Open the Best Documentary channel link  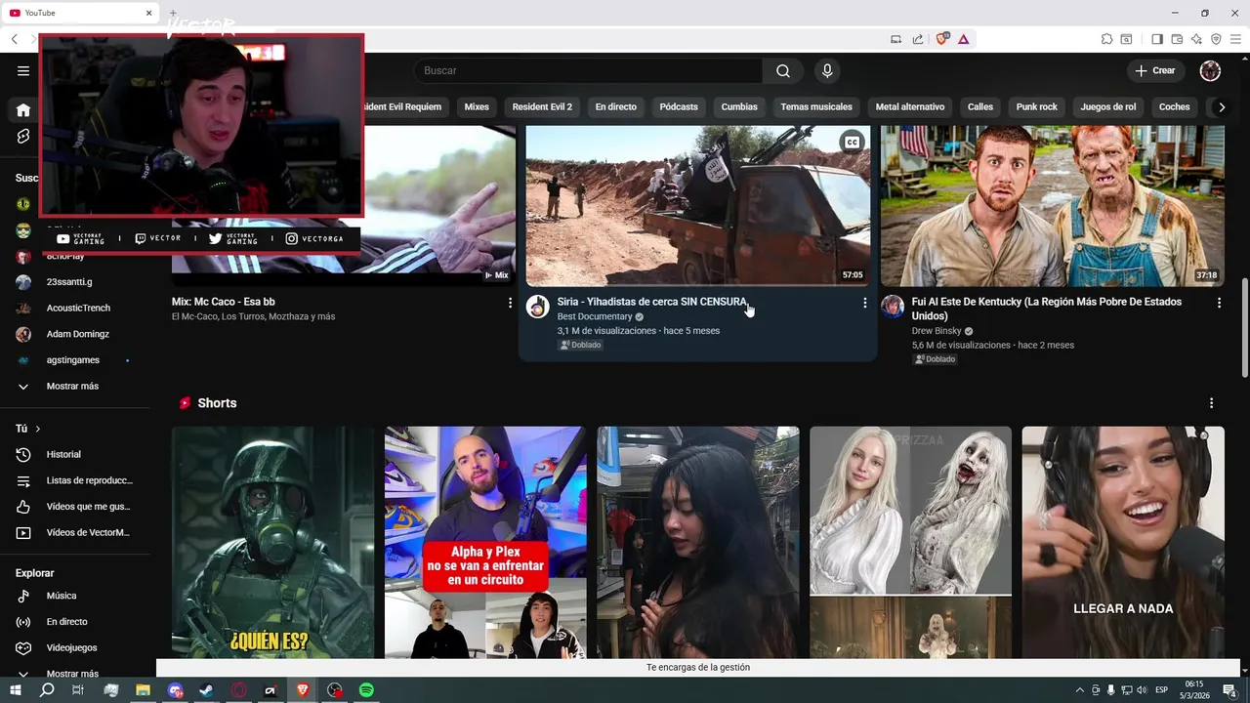(x=595, y=317)
